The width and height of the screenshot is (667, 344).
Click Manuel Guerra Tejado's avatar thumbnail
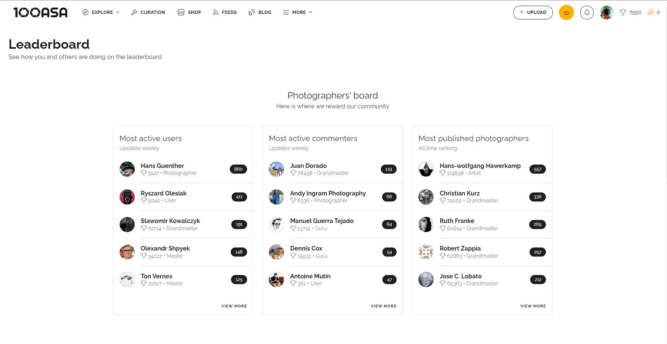point(277,224)
